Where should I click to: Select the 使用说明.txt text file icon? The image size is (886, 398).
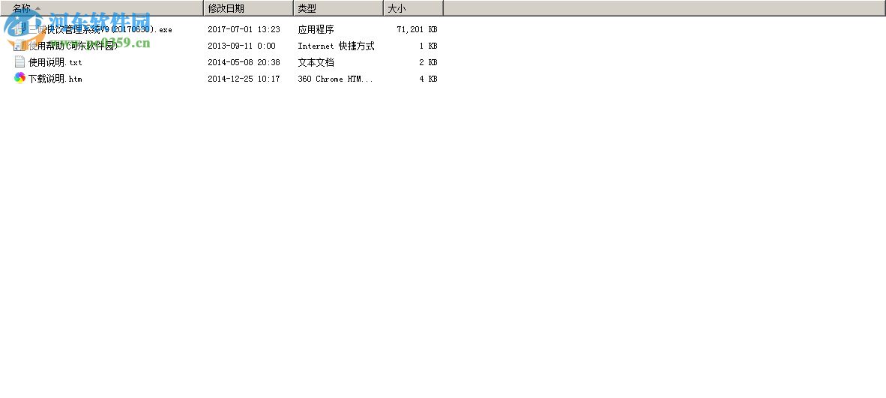click(19, 62)
